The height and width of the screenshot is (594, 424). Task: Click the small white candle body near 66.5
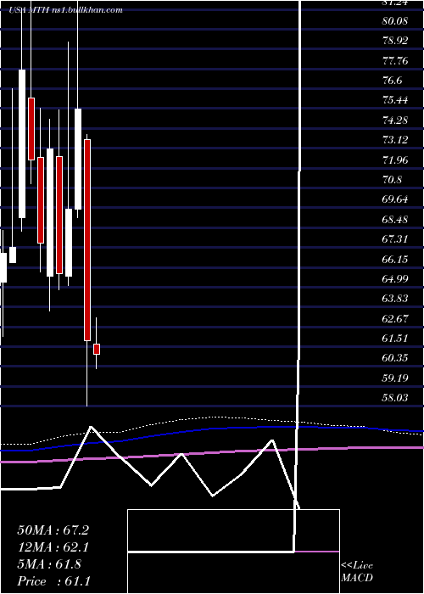[x=13, y=255]
